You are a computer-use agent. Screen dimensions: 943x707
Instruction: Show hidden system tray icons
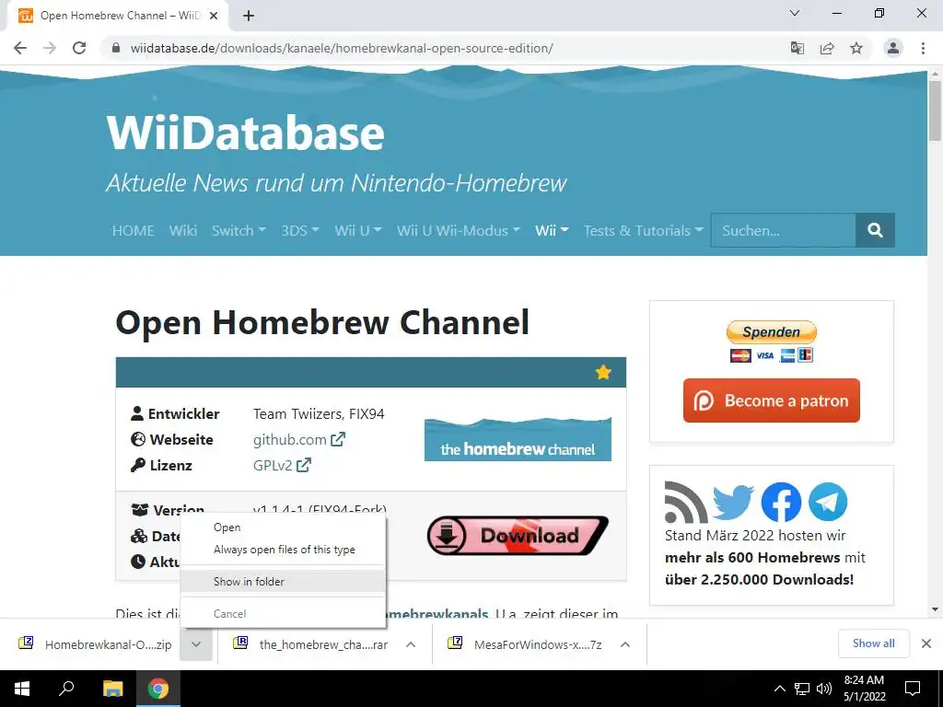pos(779,689)
